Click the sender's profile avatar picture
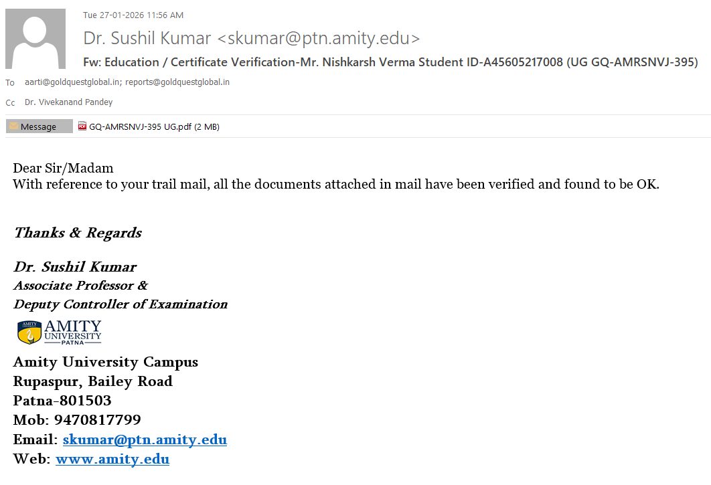The image size is (711, 485). [35, 39]
